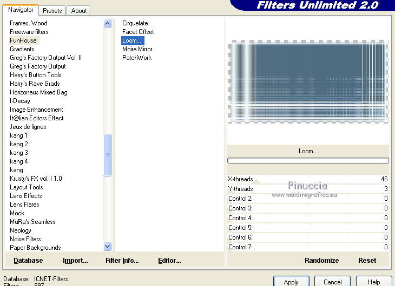Open the Database button
The width and height of the screenshot is (395, 286).
tap(28, 260)
